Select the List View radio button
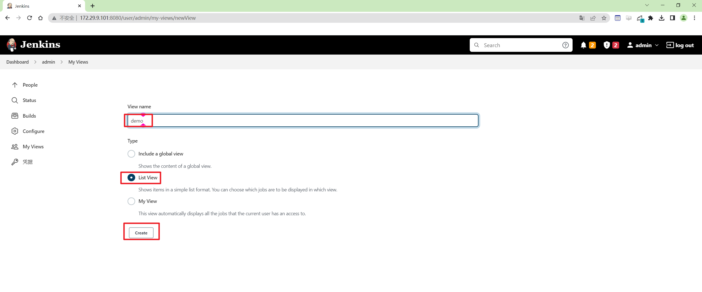 point(131,178)
